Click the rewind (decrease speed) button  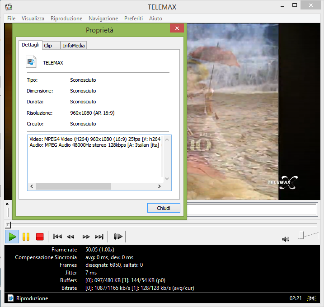tap(70, 237)
